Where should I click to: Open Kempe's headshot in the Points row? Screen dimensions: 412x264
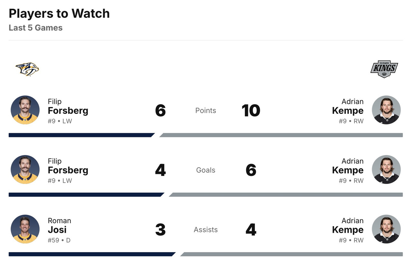[386, 110]
